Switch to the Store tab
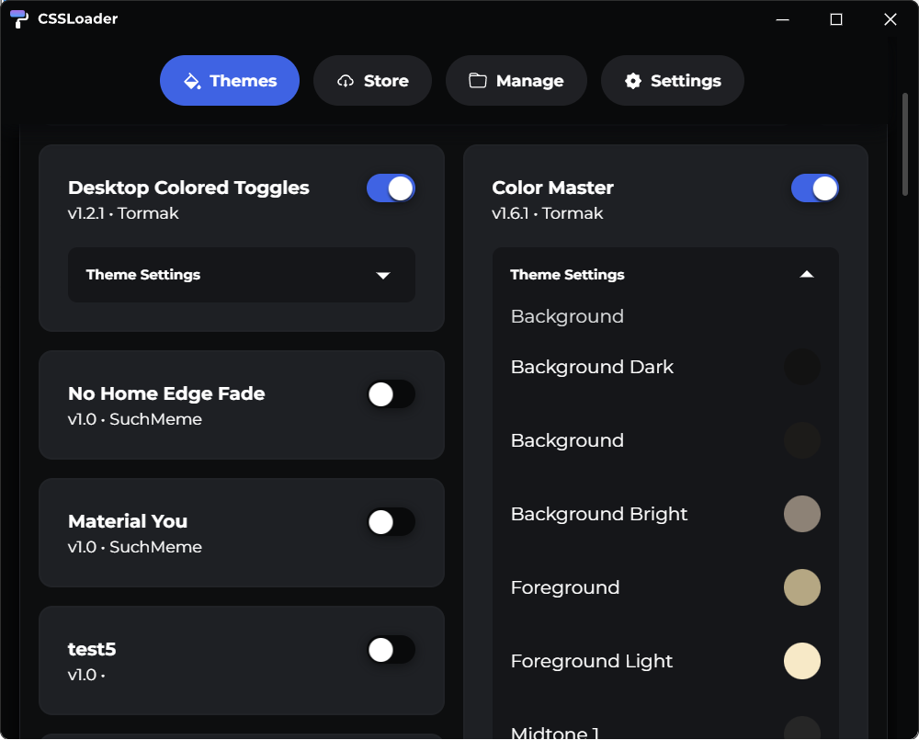The height and width of the screenshot is (740, 919). (373, 80)
